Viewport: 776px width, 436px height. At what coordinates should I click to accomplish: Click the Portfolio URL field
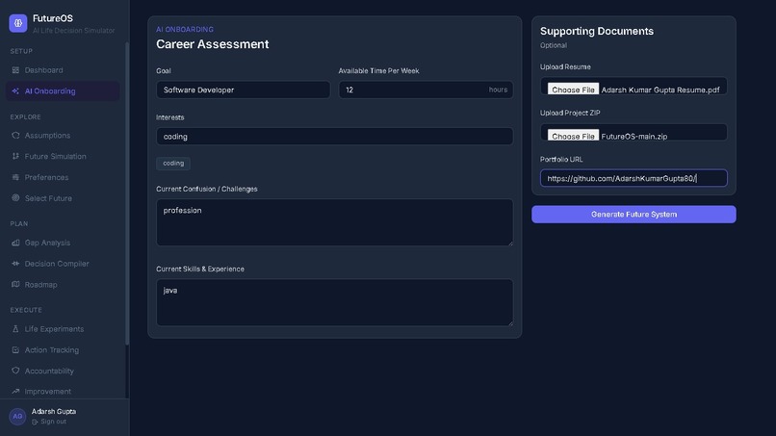pyautogui.click(x=634, y=178)
